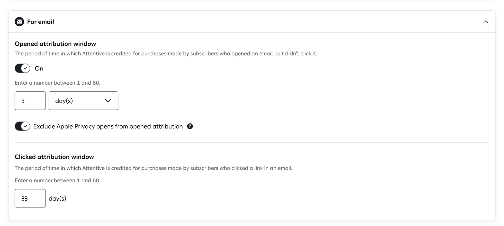Click the checkmark in the Apple Privacy toggle
This screenshot has height=226, width=504.
point(26,126)
